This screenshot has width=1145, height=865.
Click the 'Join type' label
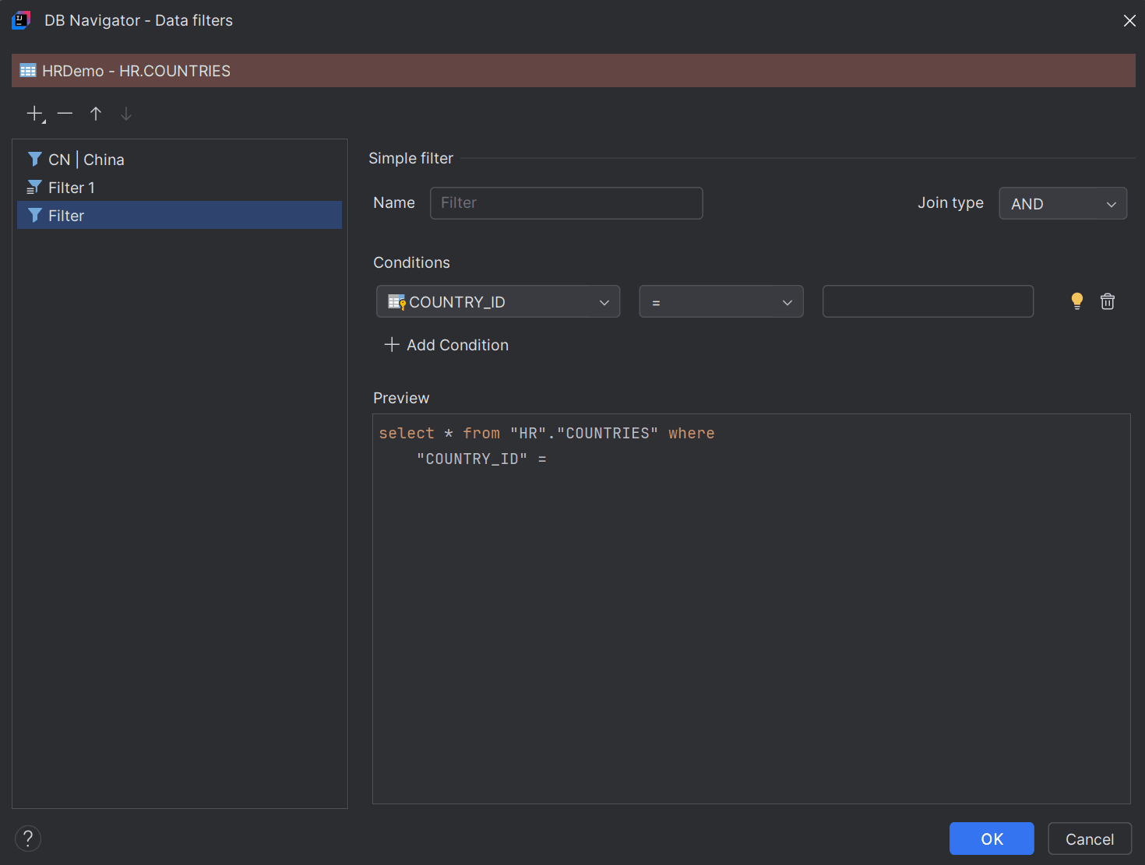pos(950,202)
